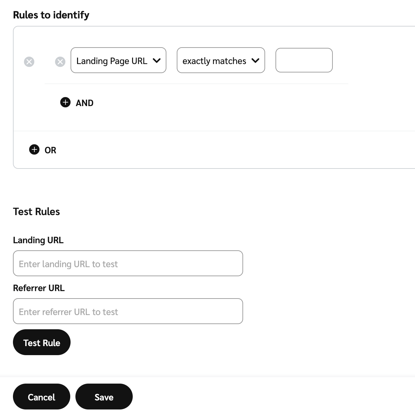Save the identification rules
Image resolution: width=415 pixels, height=414 pixels.
[x=104, y=397]
